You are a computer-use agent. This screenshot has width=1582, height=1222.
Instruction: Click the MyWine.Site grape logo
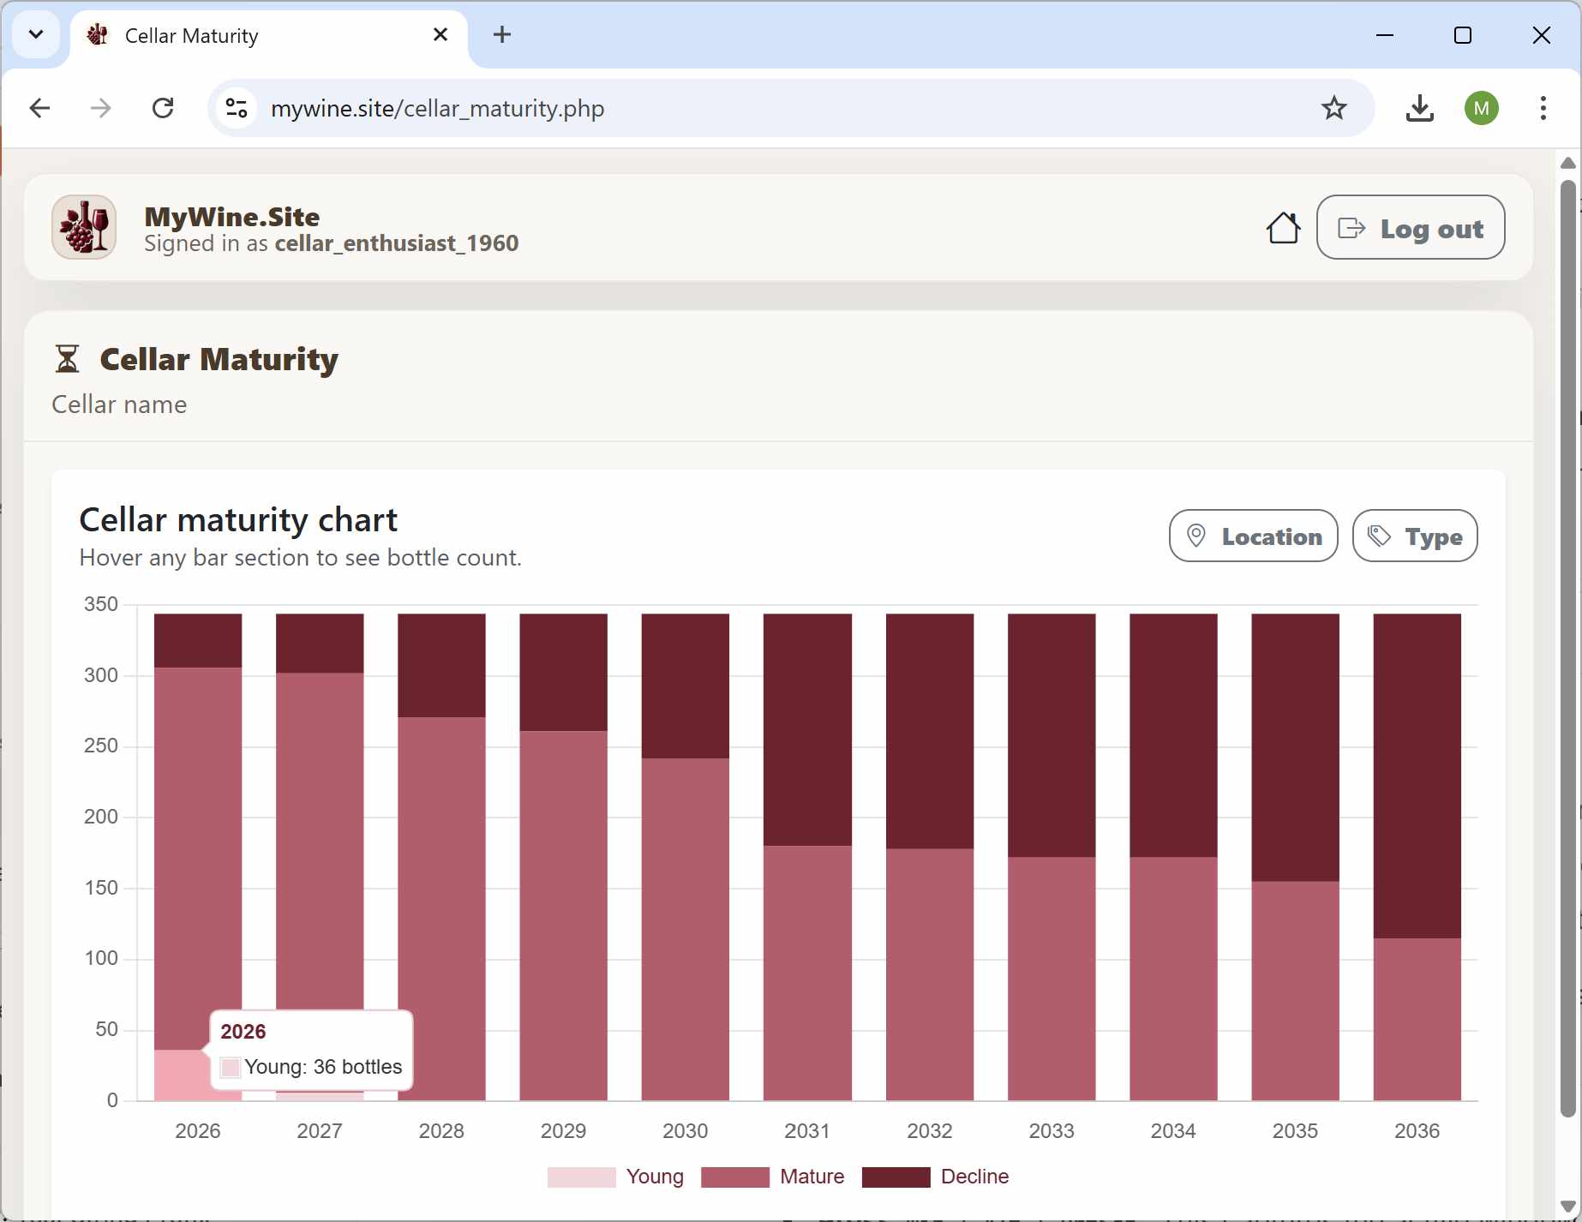point(83,226)
